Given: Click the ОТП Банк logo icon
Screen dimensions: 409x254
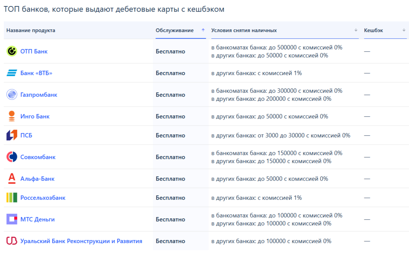Looking at the screenshot, I should [12, 51].
